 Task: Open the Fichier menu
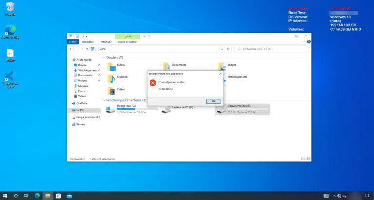coord(73,42)
